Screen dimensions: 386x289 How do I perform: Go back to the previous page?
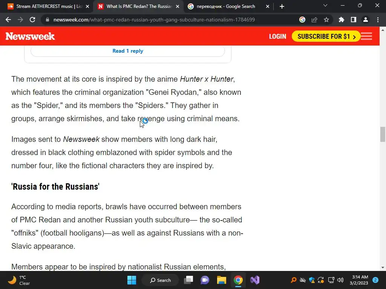[x=8, y=20]
